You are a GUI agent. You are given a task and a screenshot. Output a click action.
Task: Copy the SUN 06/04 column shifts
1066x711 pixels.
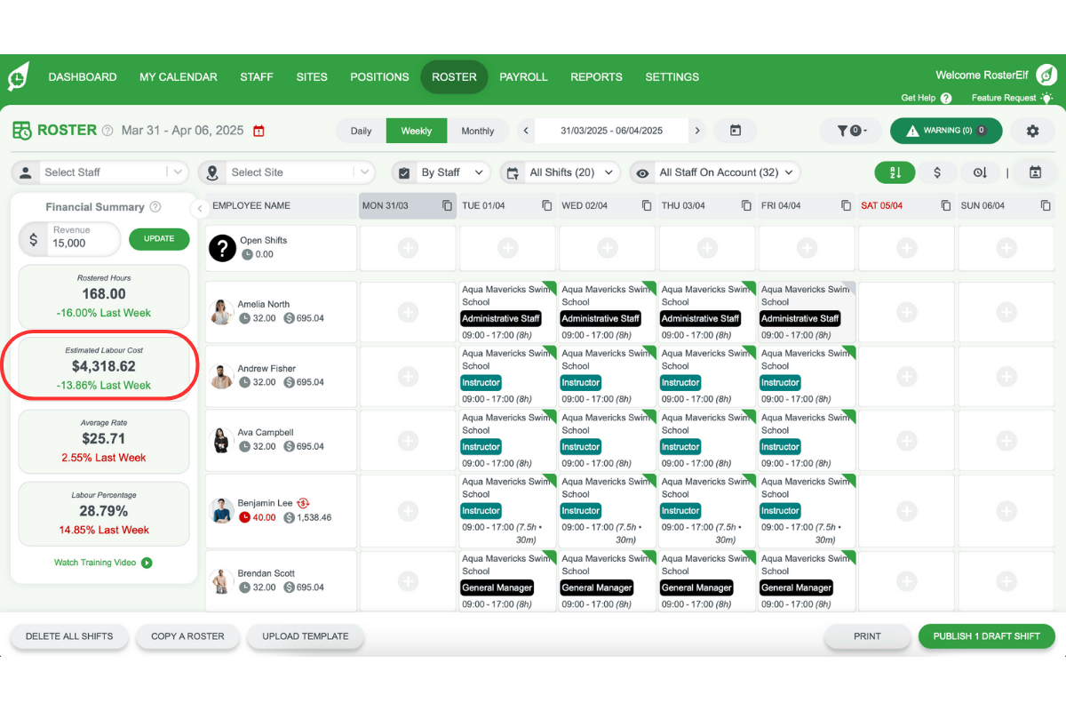(1046, 205)
